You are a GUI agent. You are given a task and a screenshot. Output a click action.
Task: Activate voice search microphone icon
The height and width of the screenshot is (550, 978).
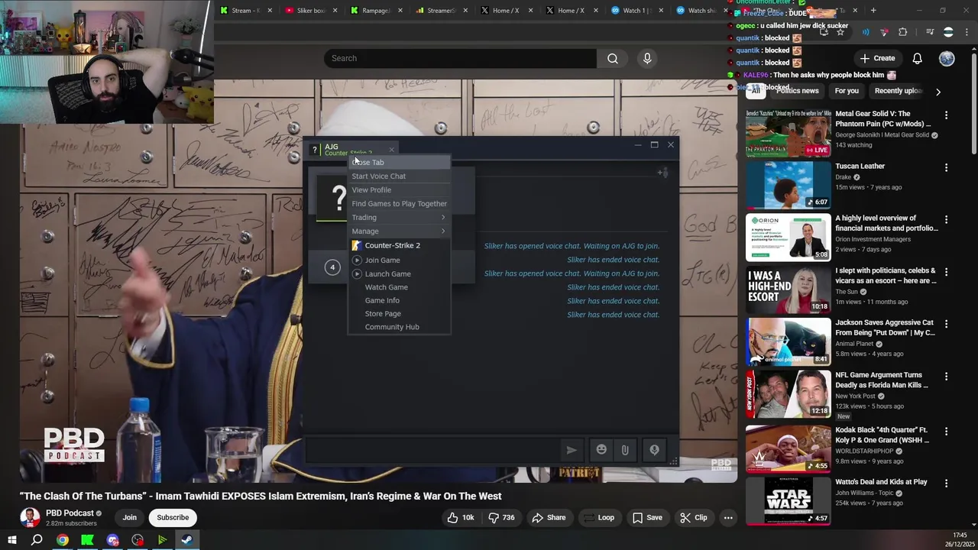(647, 58)
